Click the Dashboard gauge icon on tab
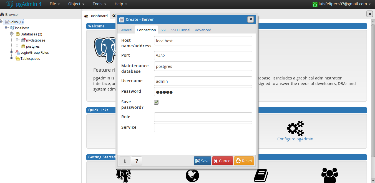 coord(86,16)
